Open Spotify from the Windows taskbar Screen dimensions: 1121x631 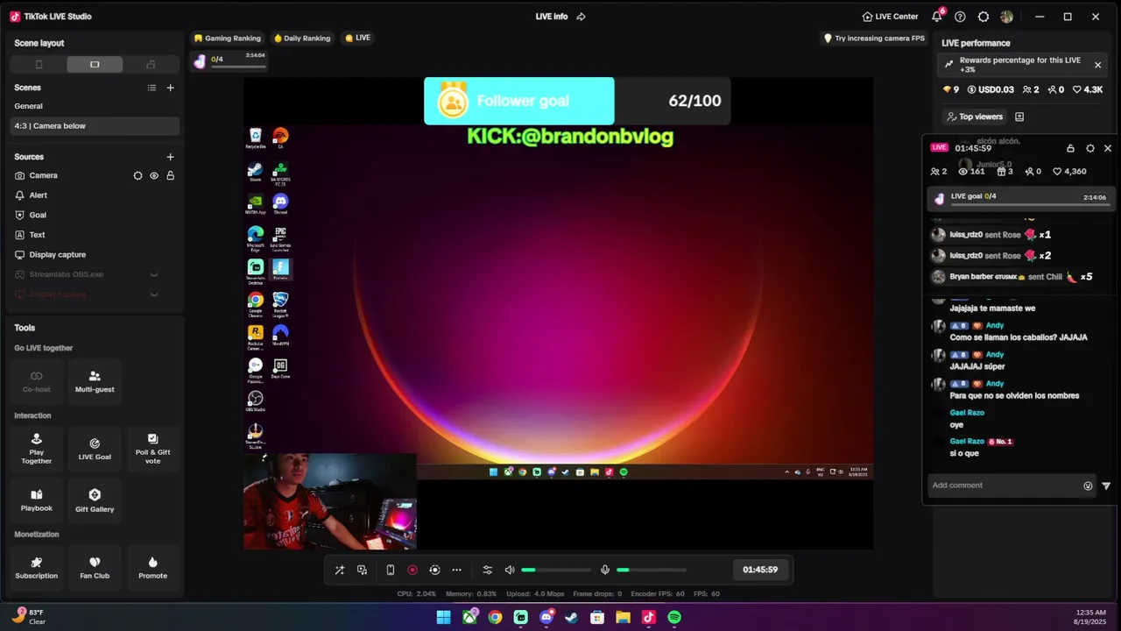(674, 617)
